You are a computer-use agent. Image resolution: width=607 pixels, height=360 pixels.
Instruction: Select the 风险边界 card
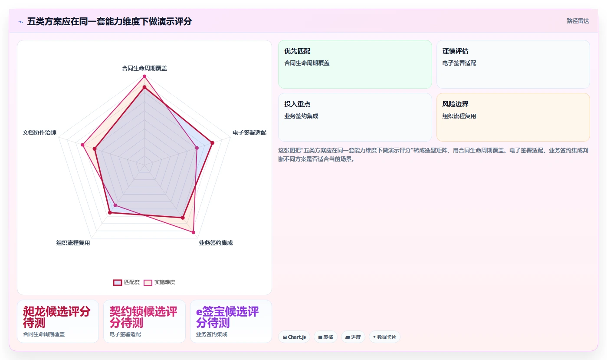513,117
